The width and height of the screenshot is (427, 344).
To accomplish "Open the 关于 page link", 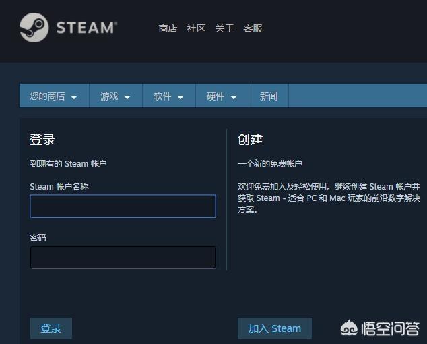I will [224, 28].
